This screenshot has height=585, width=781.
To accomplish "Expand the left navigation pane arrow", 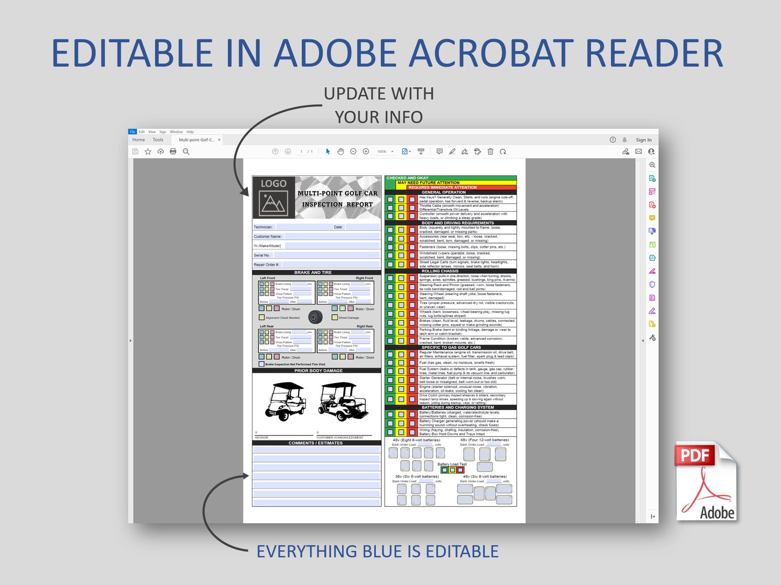I will coord(130,340).
